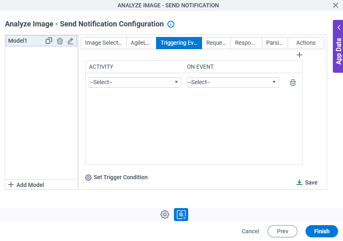Open the On Event select dropdown
The height and width of the screenshot is (241, 343).
[233, 83]
